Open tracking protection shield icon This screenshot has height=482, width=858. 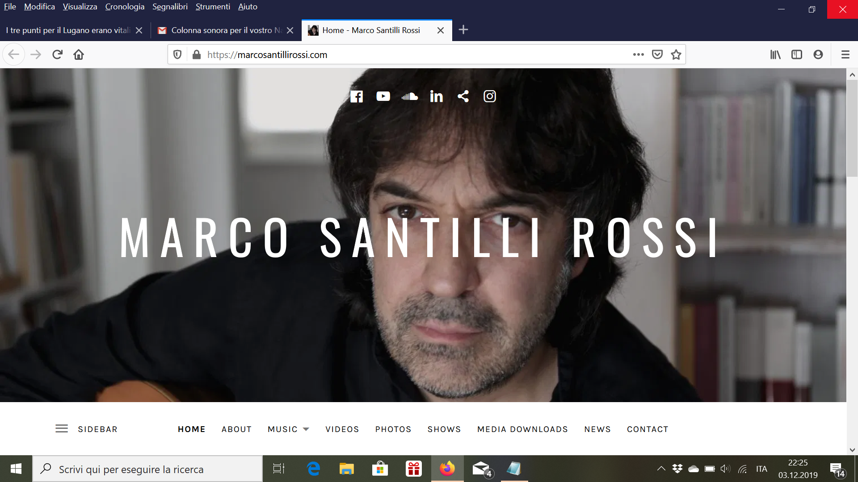(177, 54)
